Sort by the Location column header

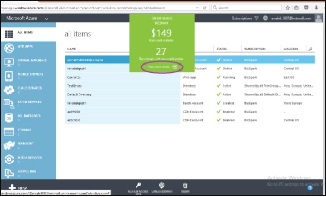coord(291,49)
